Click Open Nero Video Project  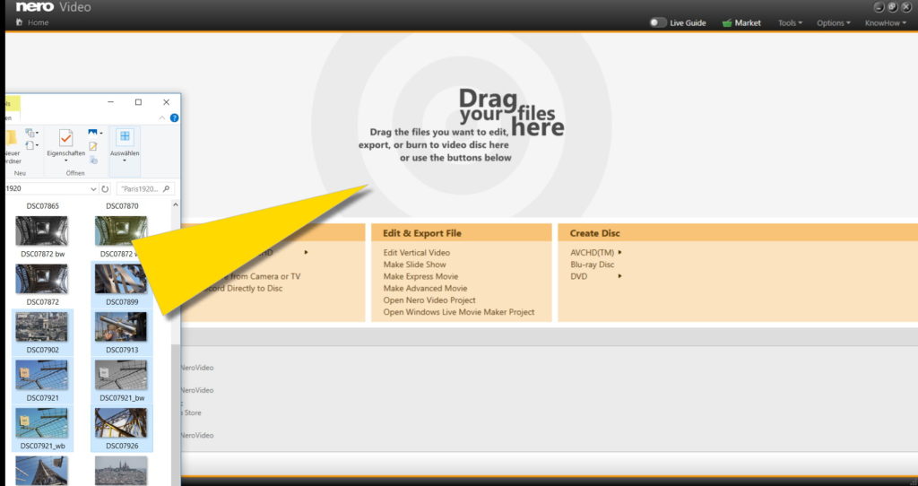point(429,299)
